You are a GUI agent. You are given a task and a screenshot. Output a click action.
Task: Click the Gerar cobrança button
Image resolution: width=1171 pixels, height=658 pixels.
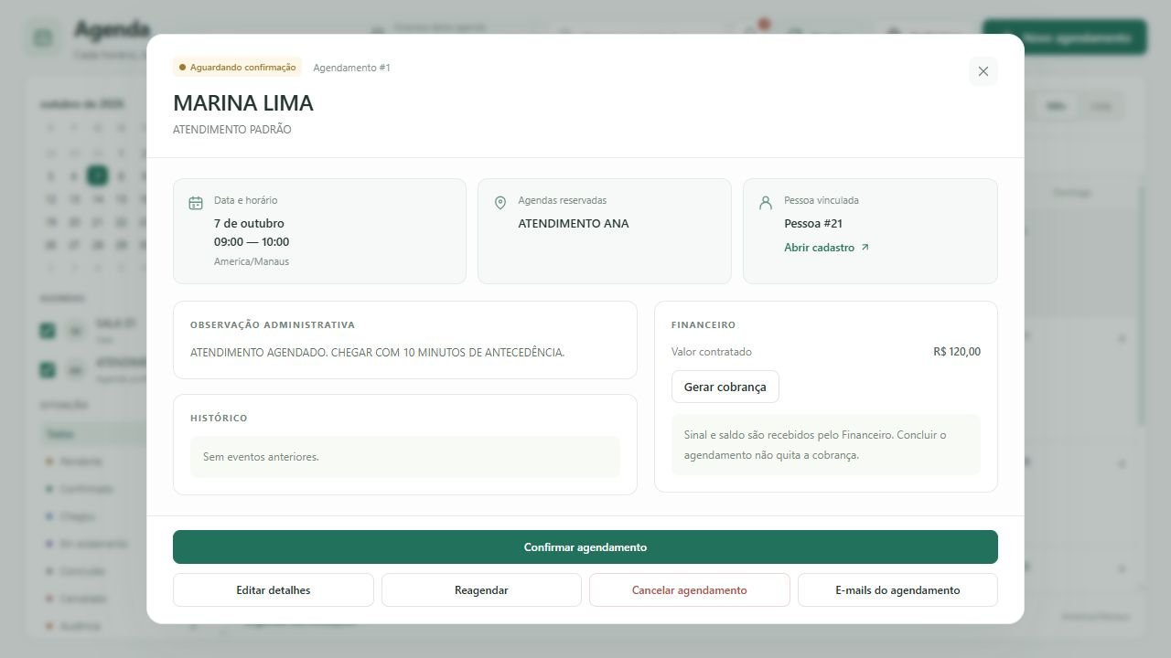pyautogui.click(x=725, y=387)
